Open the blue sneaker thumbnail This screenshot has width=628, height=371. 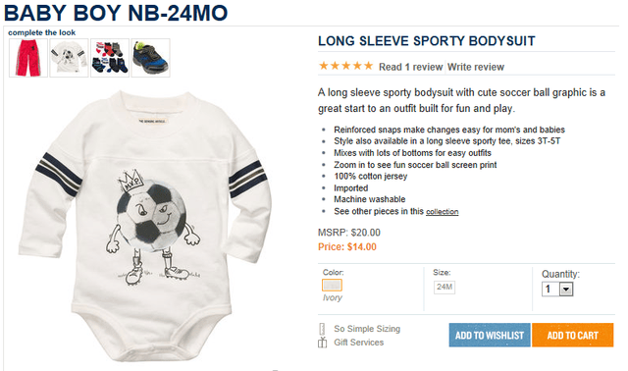150,58
